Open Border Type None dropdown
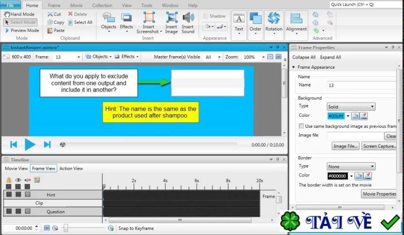The image size is (404, 235). click(351, 166)
